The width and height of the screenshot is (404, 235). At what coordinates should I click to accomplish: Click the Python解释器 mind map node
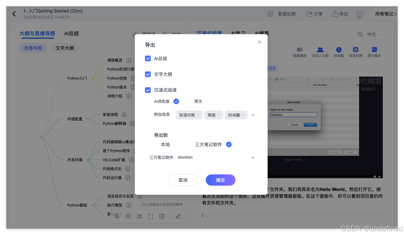[114, 124]
